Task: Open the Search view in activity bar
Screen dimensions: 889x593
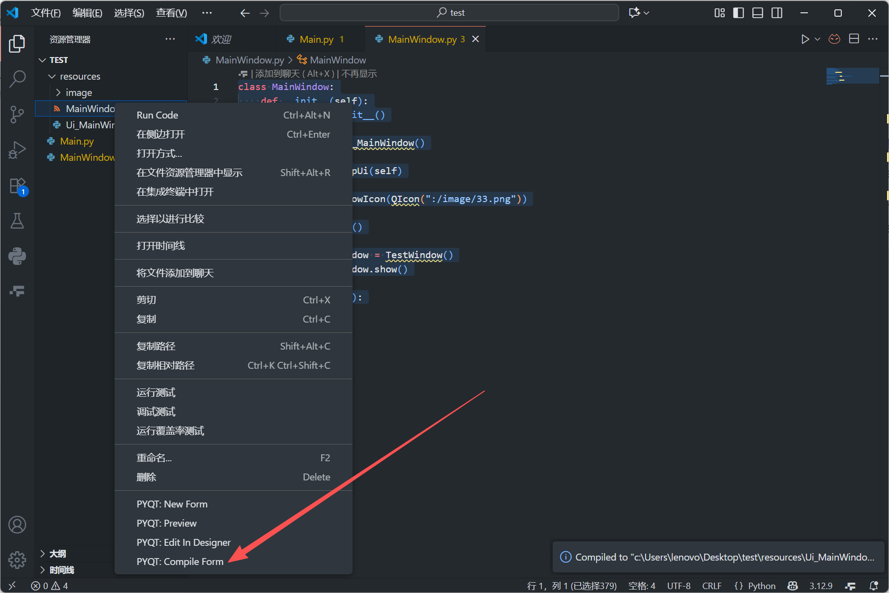Action: pyautogui.click(x=17, y=79)
